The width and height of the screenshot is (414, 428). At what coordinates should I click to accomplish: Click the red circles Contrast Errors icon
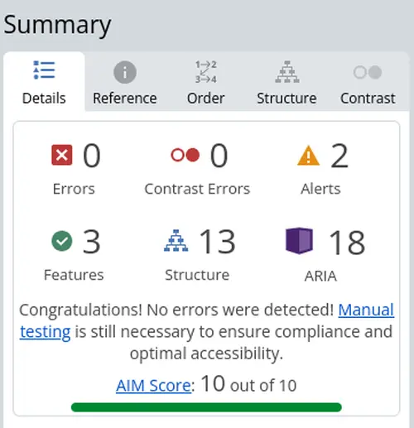[185, 155]
